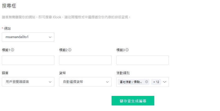
Task: Open the 貨幣 自動選擇貨幣 dropdown
Action: [x=85, y=82]
